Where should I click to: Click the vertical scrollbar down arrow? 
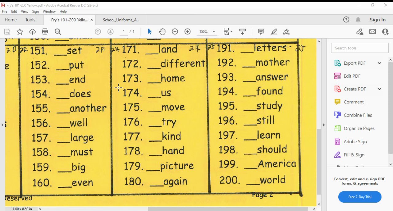[319, 204]
